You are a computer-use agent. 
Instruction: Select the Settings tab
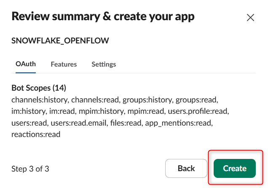pyautogui.click(x=104, y=64)
